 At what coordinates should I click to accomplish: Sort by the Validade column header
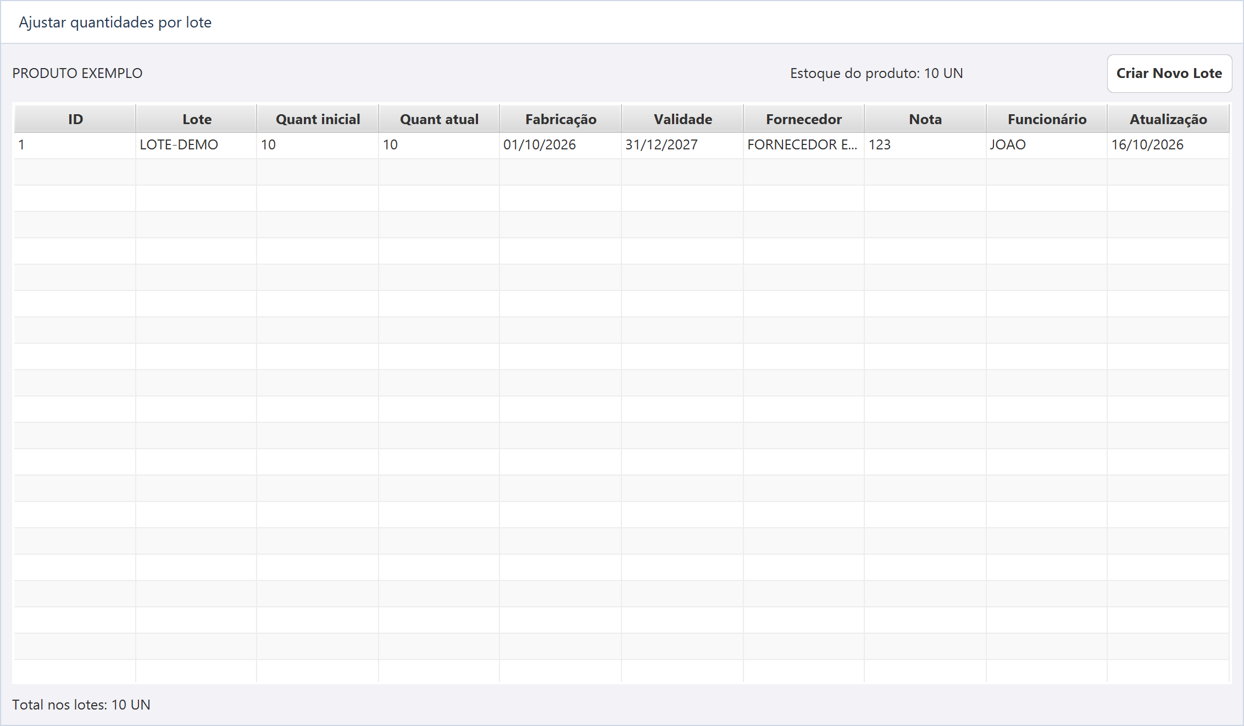point(682,119)
